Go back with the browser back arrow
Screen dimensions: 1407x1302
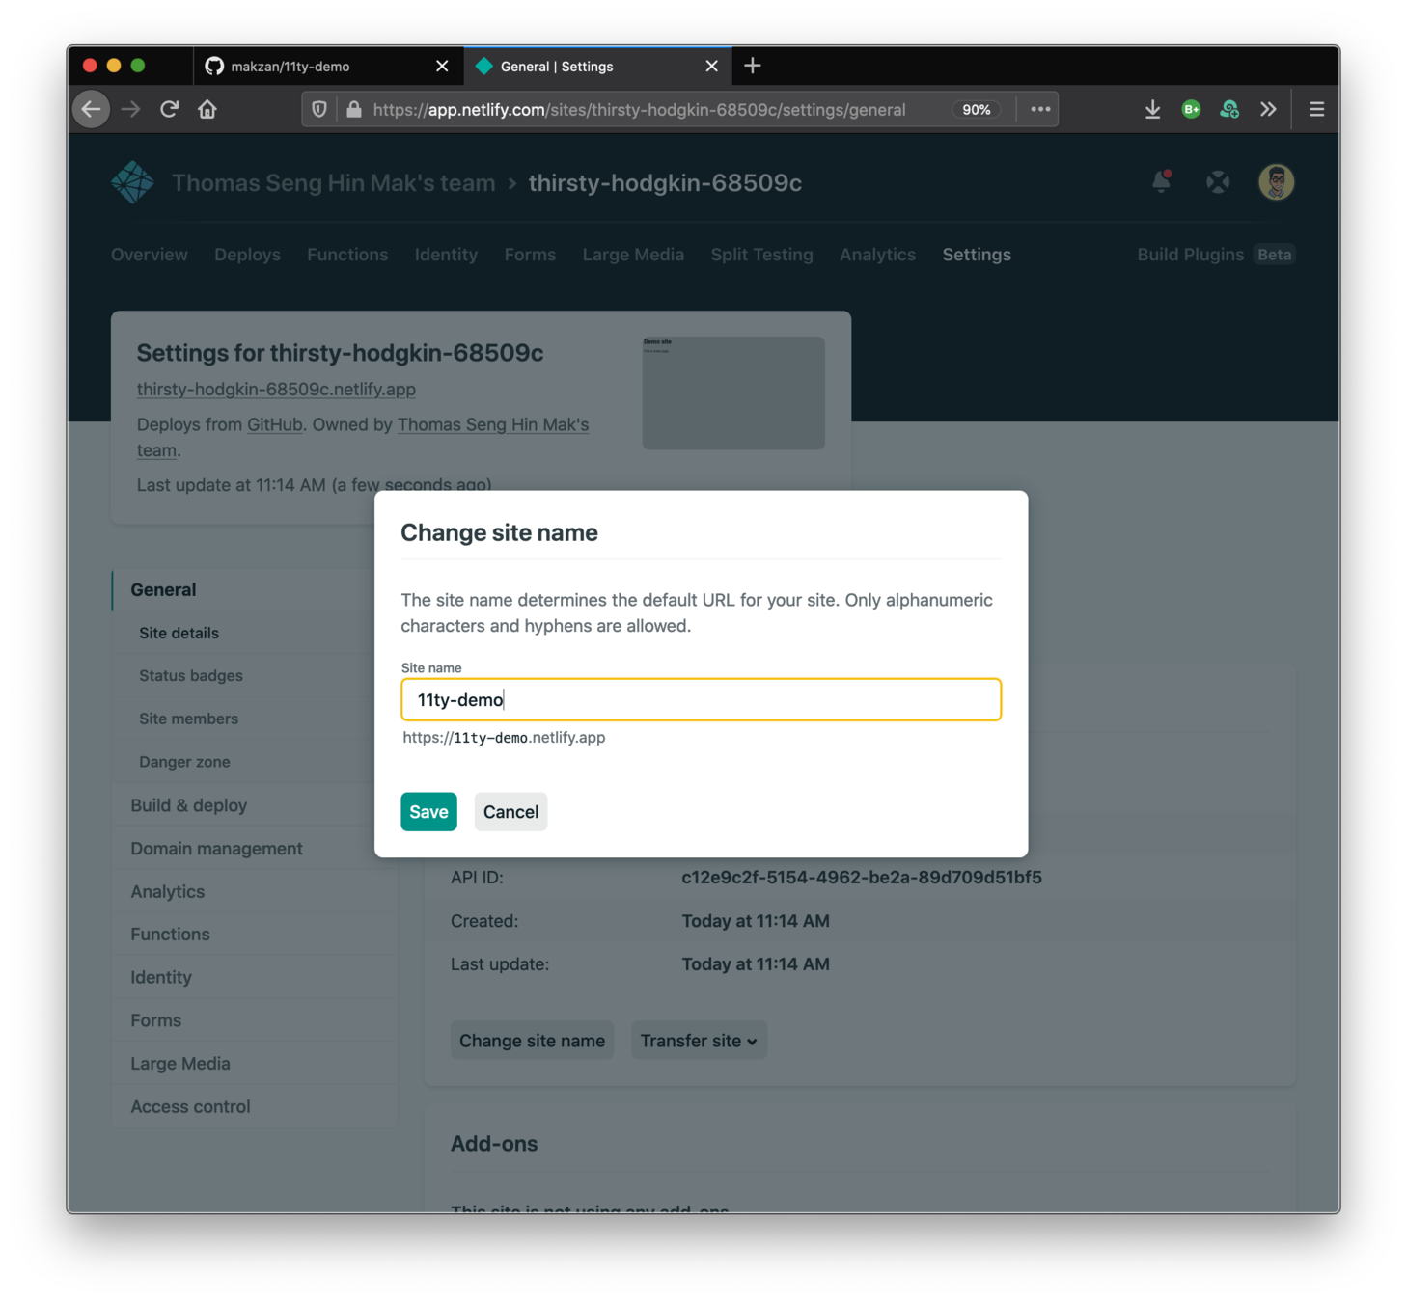(x=92, y=109)
